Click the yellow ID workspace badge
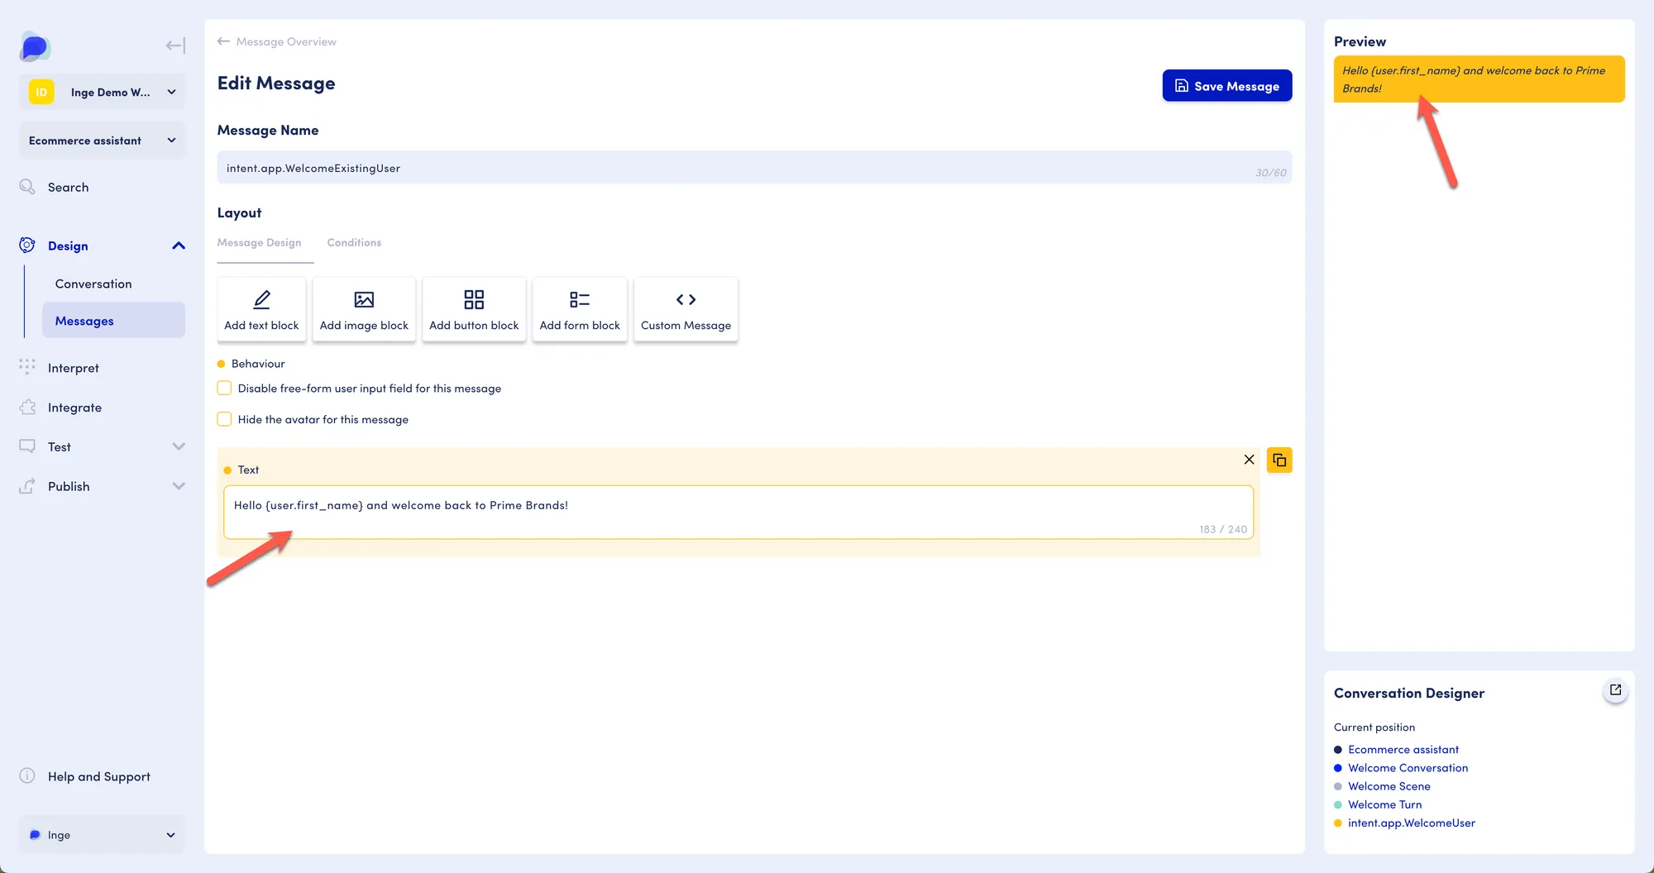 click(41, 92)
